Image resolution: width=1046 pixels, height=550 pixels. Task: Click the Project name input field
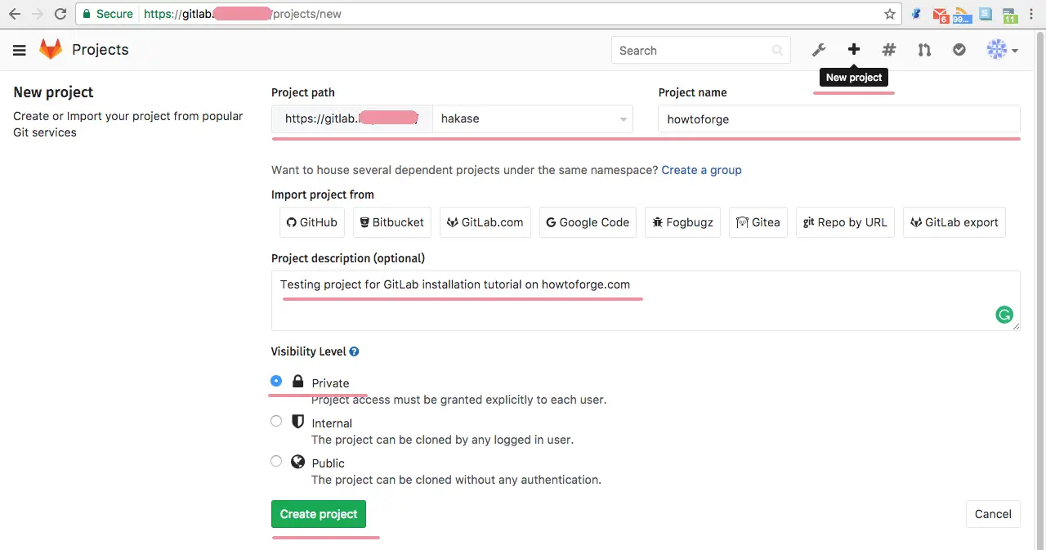point(839,118)
